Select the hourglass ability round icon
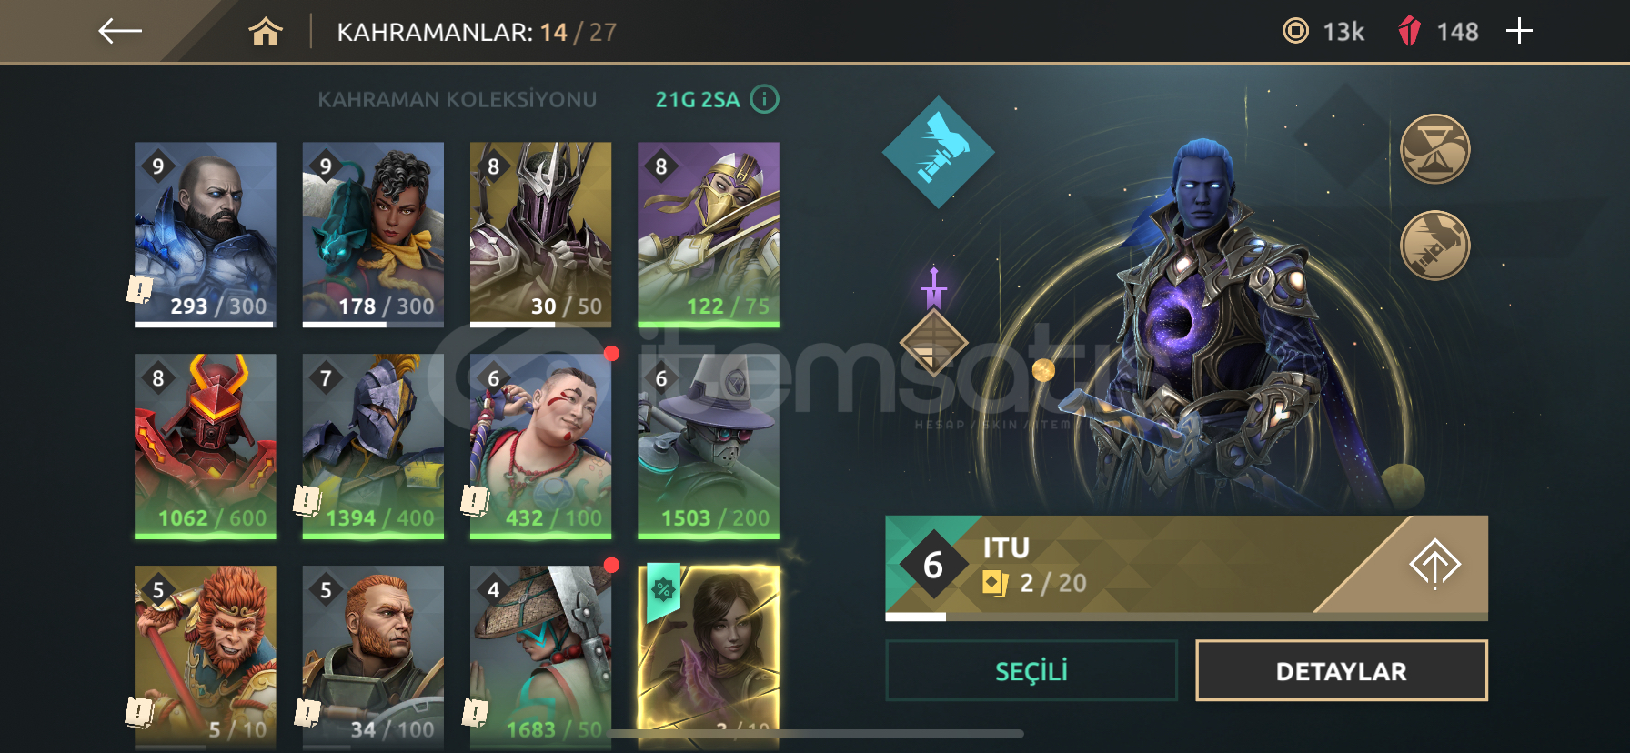The width and height of the screenshot is (1630, 753). (x=1434, y=149)
